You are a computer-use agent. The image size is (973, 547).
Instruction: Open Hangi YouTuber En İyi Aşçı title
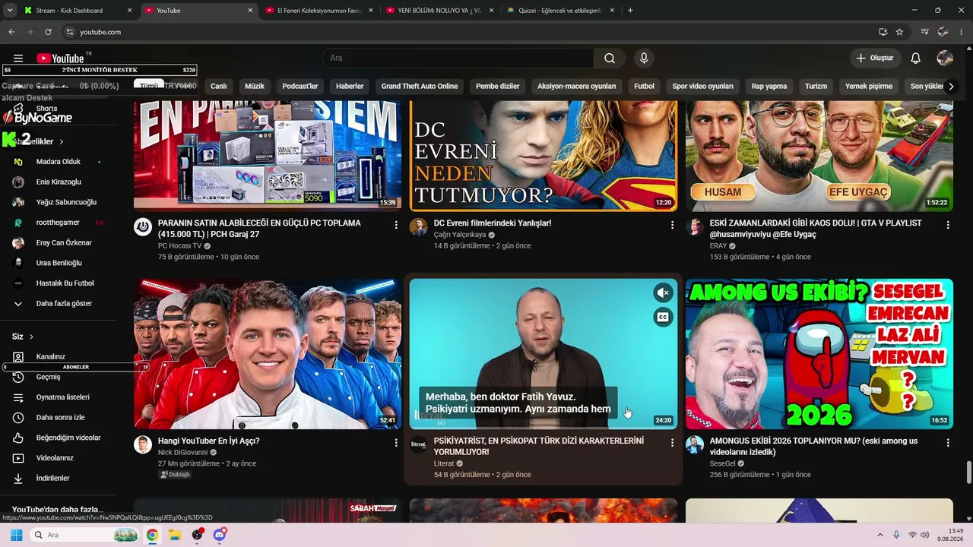pos(209,441)
